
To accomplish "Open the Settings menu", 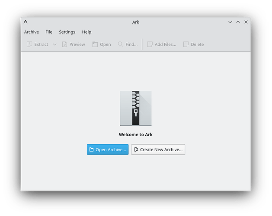I will point(67,32).
